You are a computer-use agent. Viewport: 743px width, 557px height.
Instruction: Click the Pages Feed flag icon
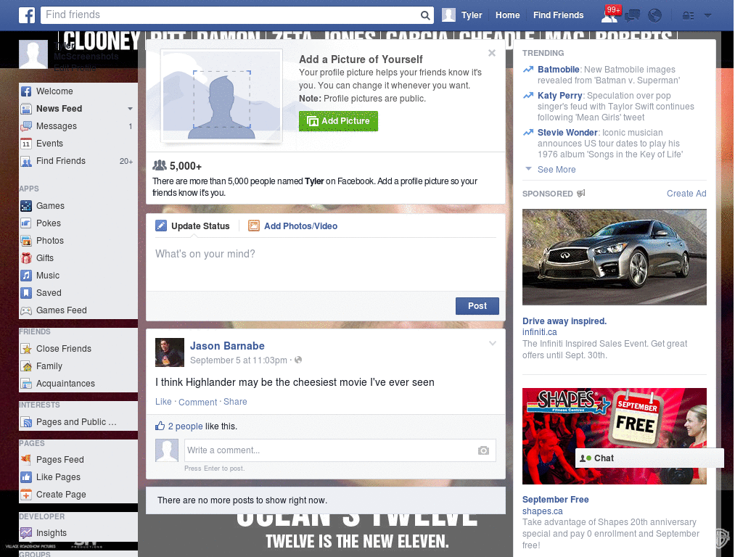26,459
